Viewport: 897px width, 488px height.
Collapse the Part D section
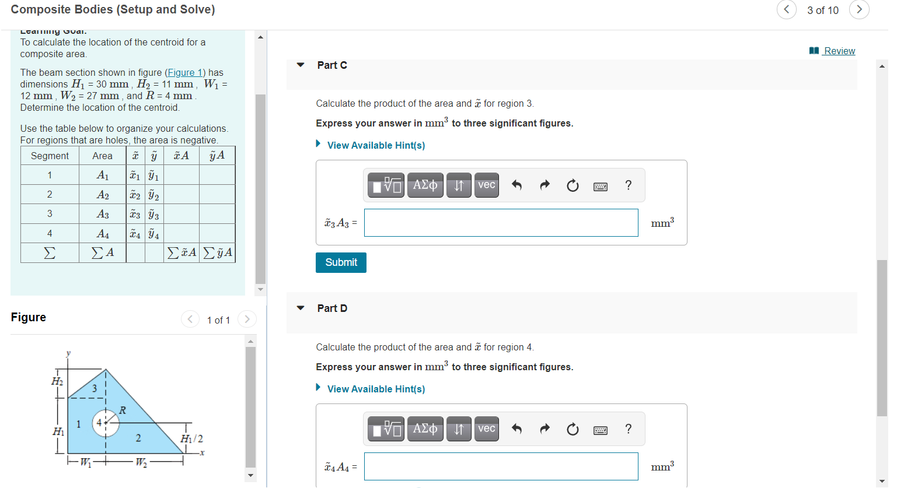pos(300,308)
